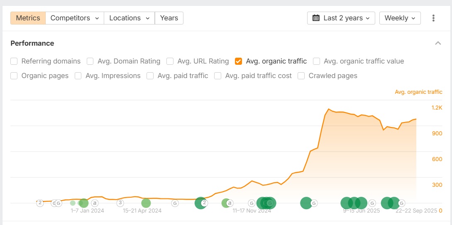Click the 'a' marker near Jan 2024
The width and height of the screenshot is (452, 225).
pyautogui.click(x=95, y=203)
